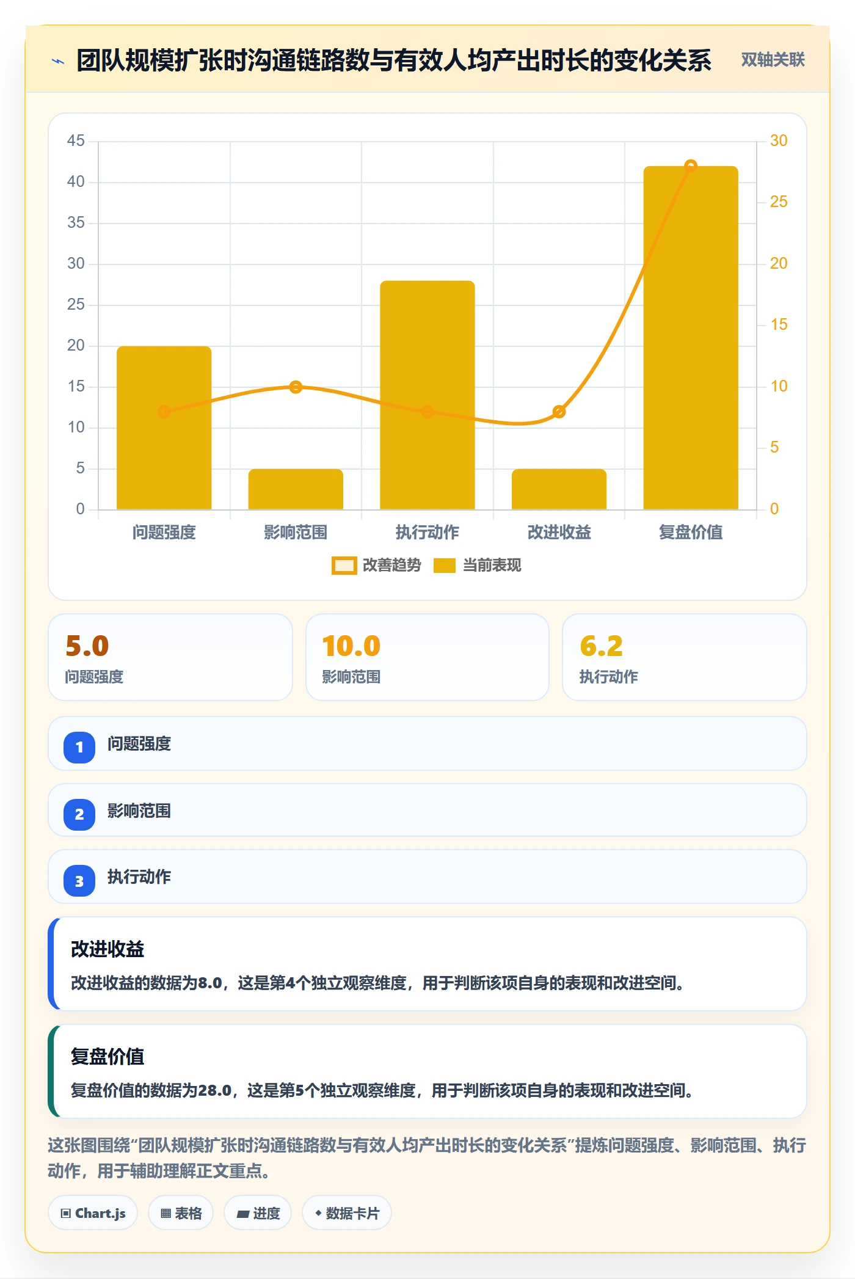This screenshot has width=855, height=1279.
Task: Click the 5.0 stat value
Action: point(87,646)
